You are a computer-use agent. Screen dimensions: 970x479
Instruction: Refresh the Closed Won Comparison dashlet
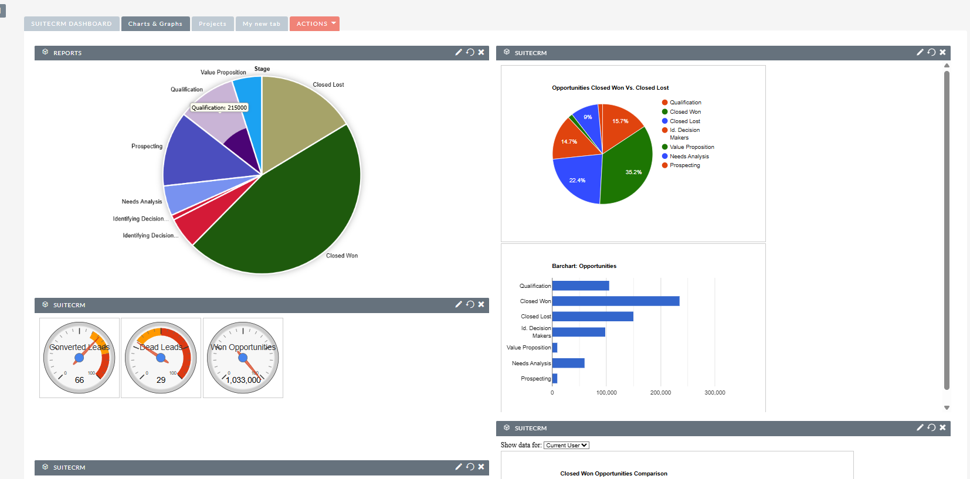tap(931, 427)
